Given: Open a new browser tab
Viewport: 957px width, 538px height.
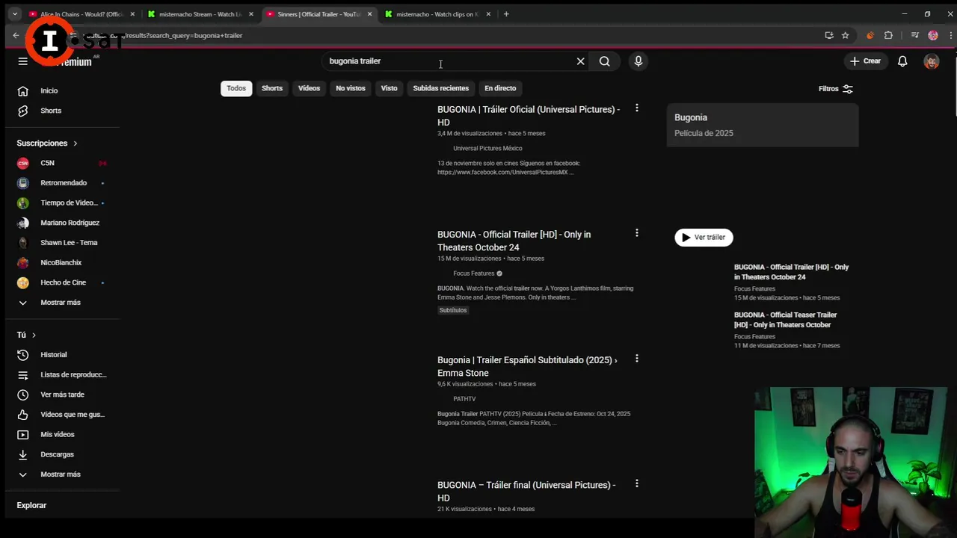Looking at the screenshot, I should point(506,14).
